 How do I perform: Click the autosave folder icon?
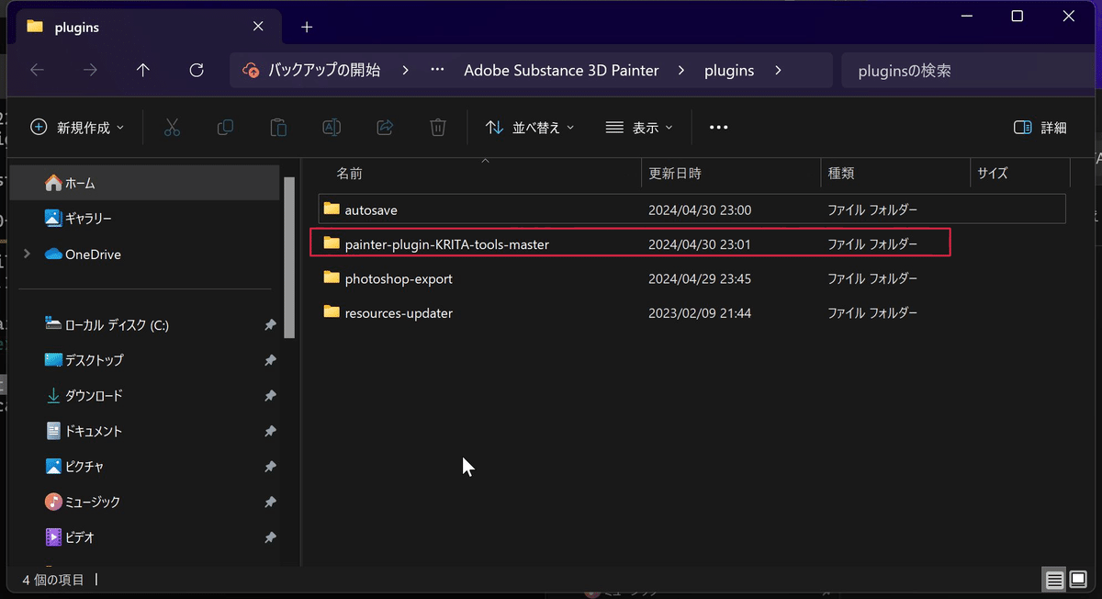(332, 209)
